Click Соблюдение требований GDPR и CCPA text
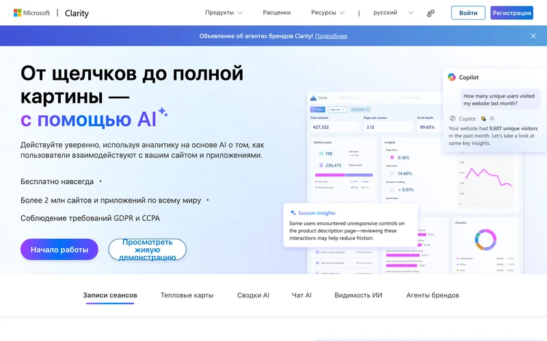547x341 pixels. click(x=90, y=218)
